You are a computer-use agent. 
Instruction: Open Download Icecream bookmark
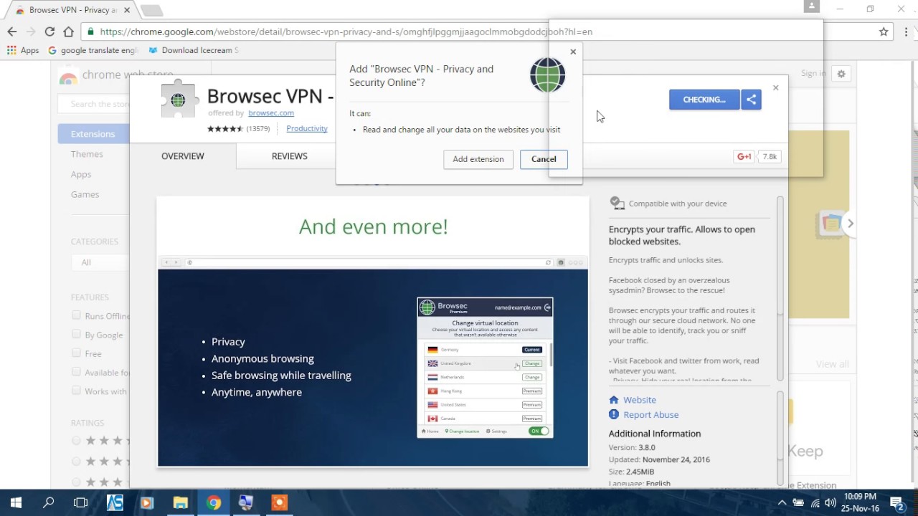point(194,50)
